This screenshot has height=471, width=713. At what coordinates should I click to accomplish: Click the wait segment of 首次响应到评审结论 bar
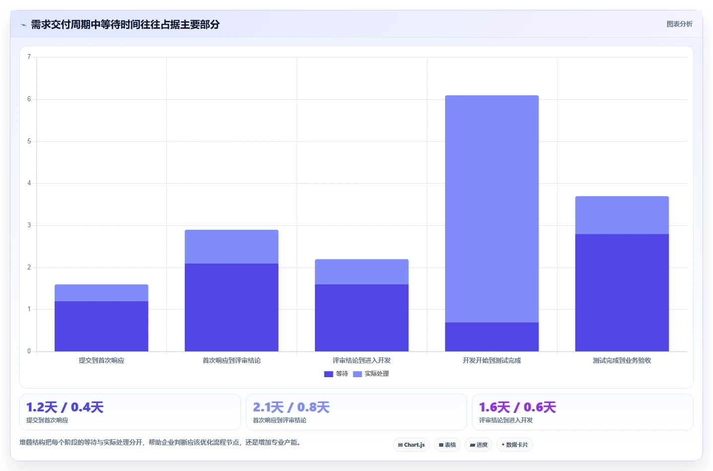232,307
